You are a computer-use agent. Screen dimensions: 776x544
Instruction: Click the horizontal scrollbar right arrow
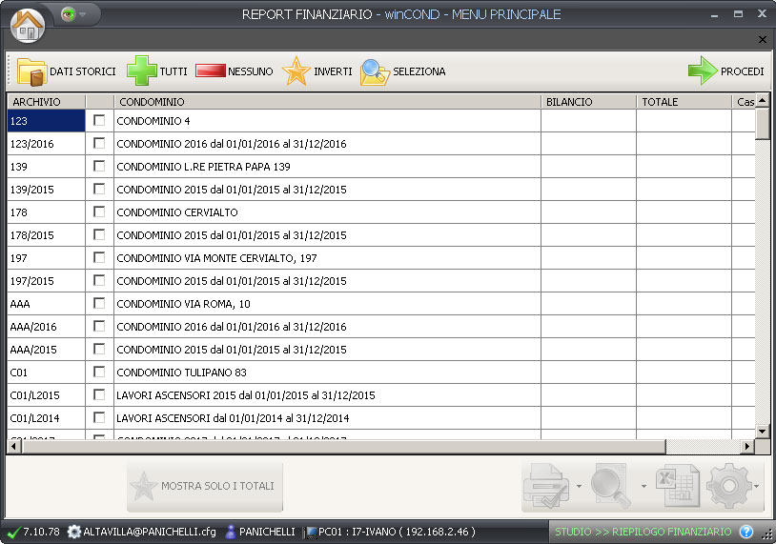[748, 446]
